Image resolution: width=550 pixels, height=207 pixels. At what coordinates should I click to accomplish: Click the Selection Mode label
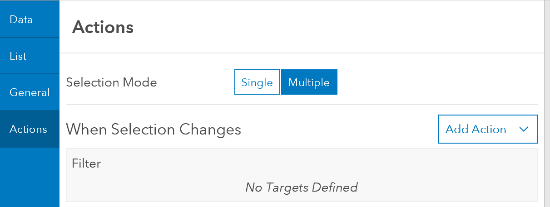pos(111,82)
